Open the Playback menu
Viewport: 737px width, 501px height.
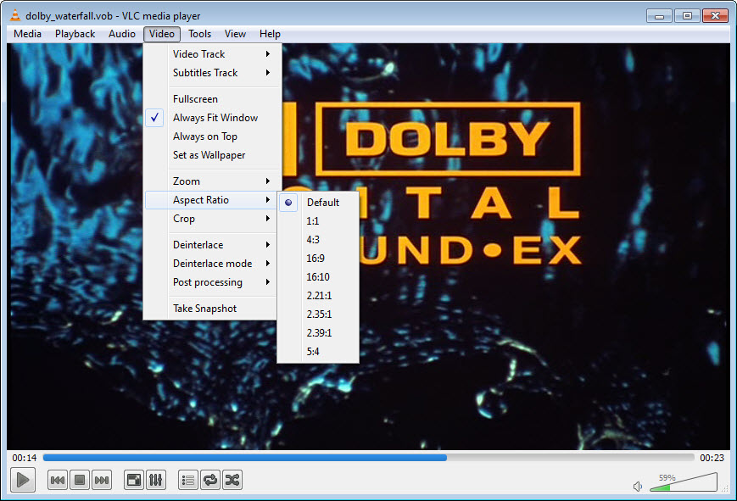point(75,34)
